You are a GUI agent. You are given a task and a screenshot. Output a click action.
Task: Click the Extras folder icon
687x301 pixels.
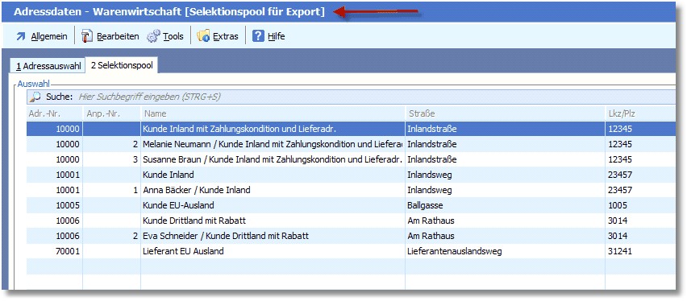203,36
